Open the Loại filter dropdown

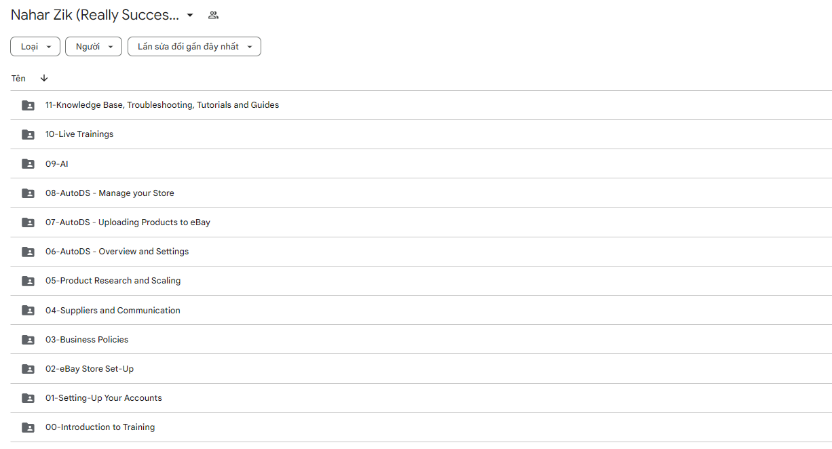(x=35, y=47)
